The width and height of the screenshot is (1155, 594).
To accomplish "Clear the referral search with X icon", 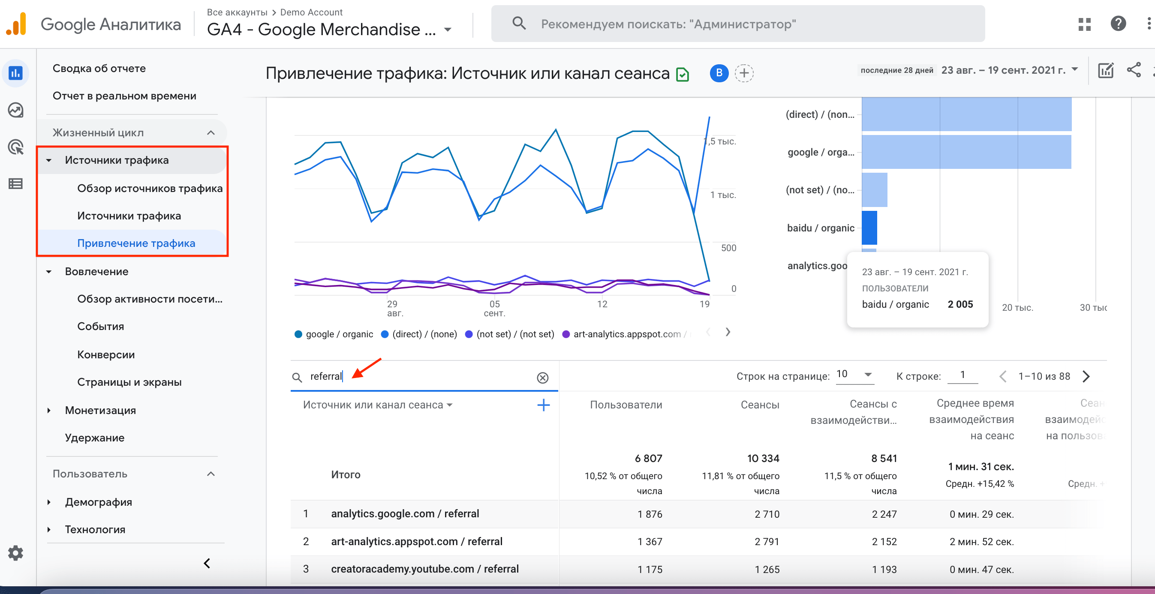I will (542, 378).
